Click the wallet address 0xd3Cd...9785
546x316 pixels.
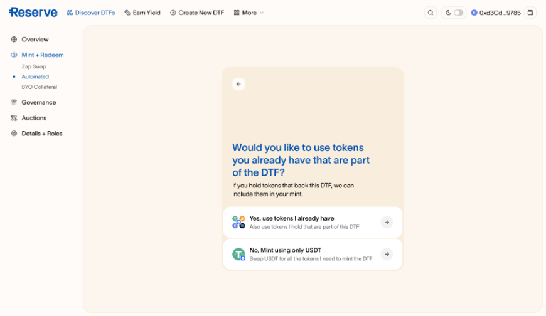[496, 13]
